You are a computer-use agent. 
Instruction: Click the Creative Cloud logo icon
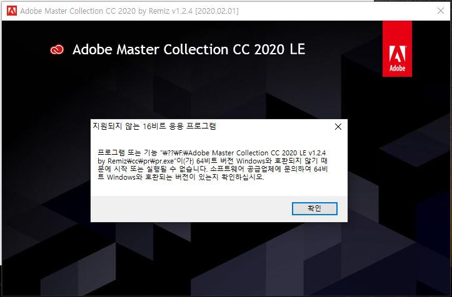pyautogui.click(x=57, y=49)
